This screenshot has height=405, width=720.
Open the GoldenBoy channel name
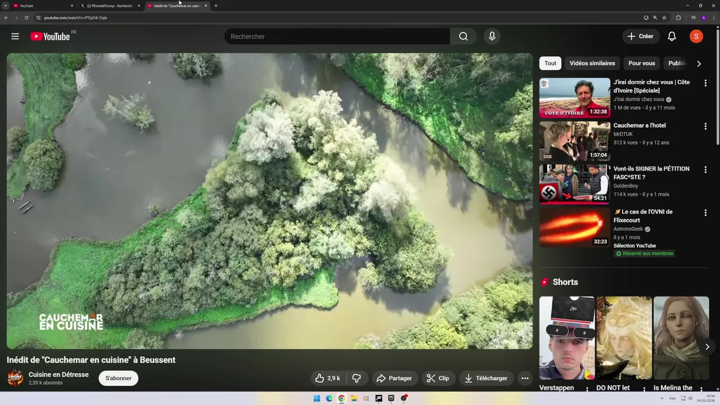(625, 186)
